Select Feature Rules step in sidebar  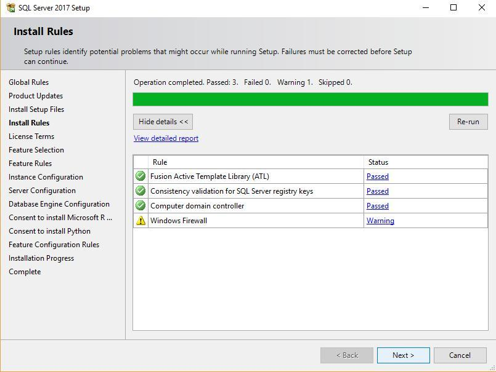[x=30, y=164]
